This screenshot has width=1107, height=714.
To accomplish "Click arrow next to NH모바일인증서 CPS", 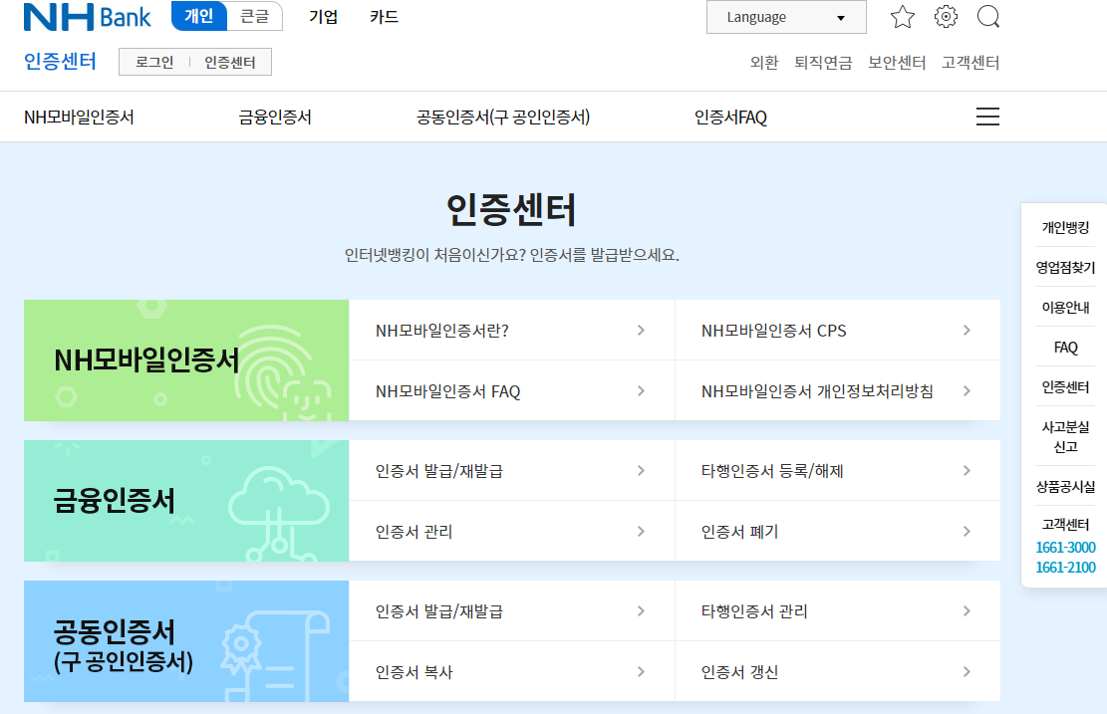I will (967, 331).
